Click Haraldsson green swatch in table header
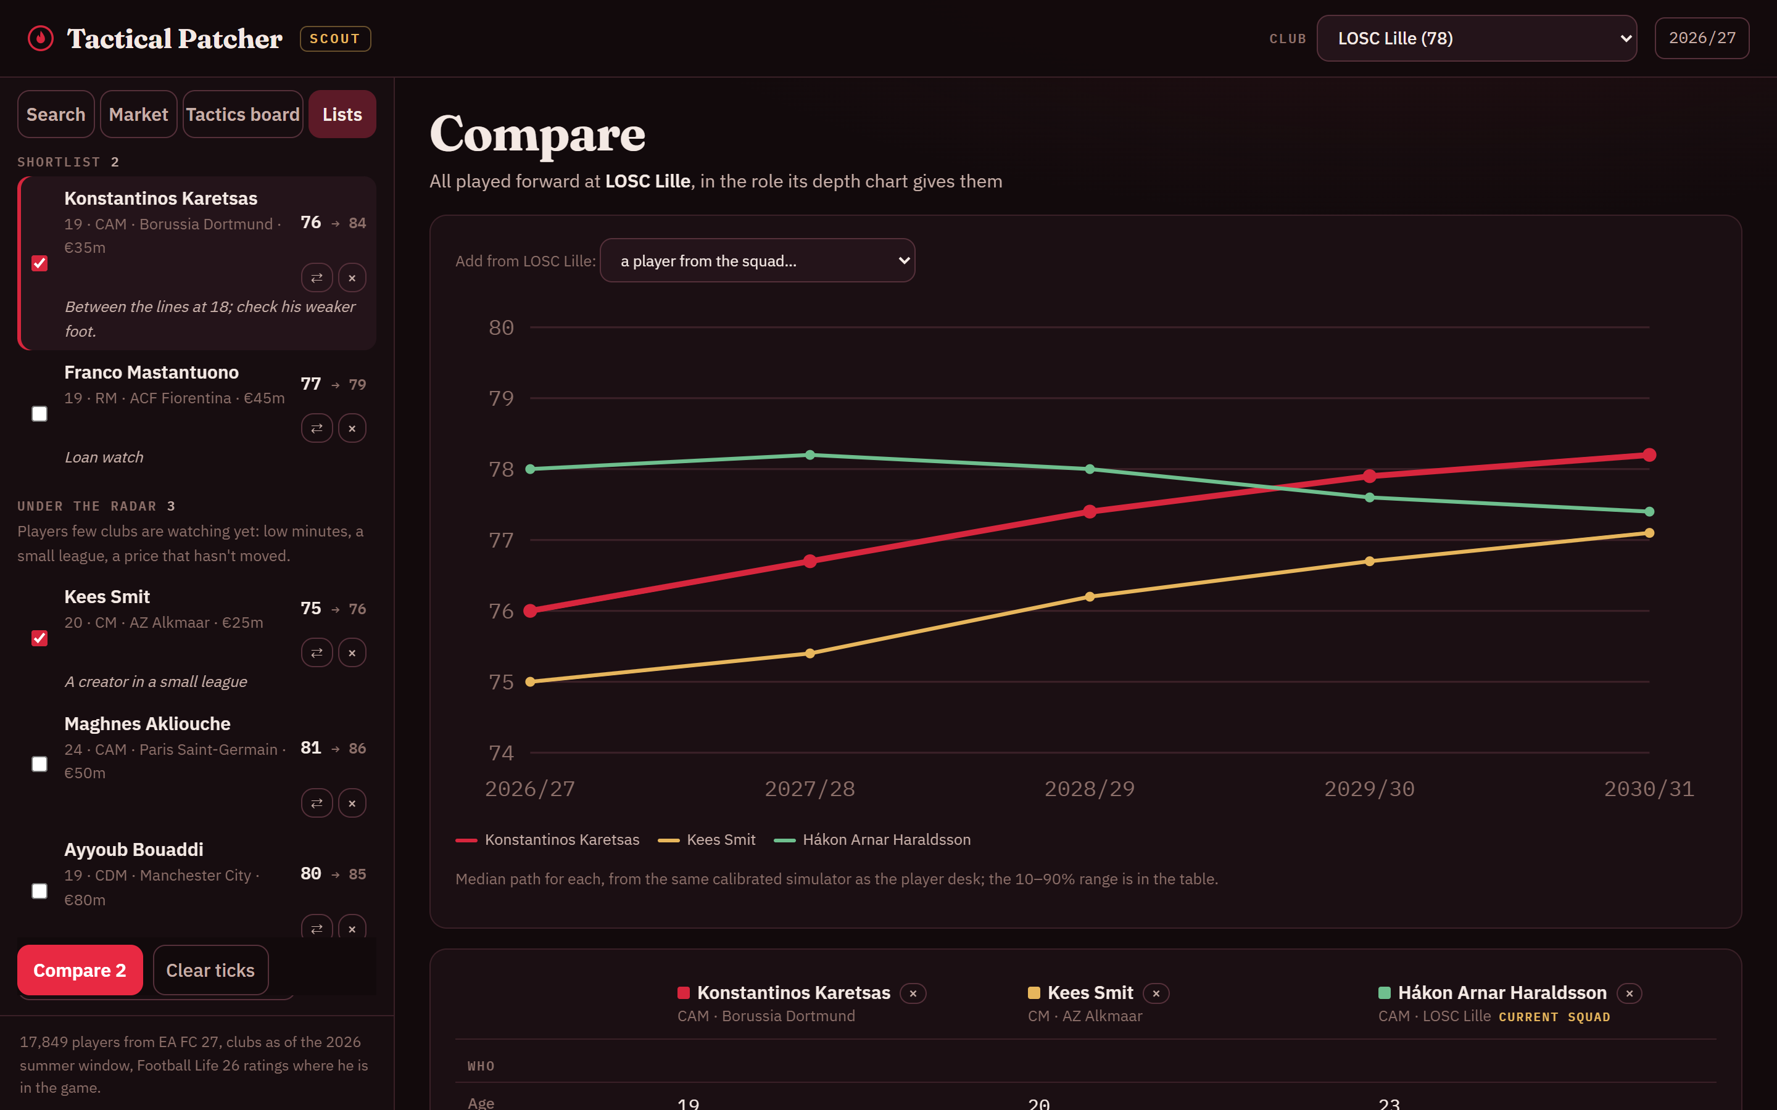The width and height of the screenshot is (1777, 1110). tap(1384, 993)
